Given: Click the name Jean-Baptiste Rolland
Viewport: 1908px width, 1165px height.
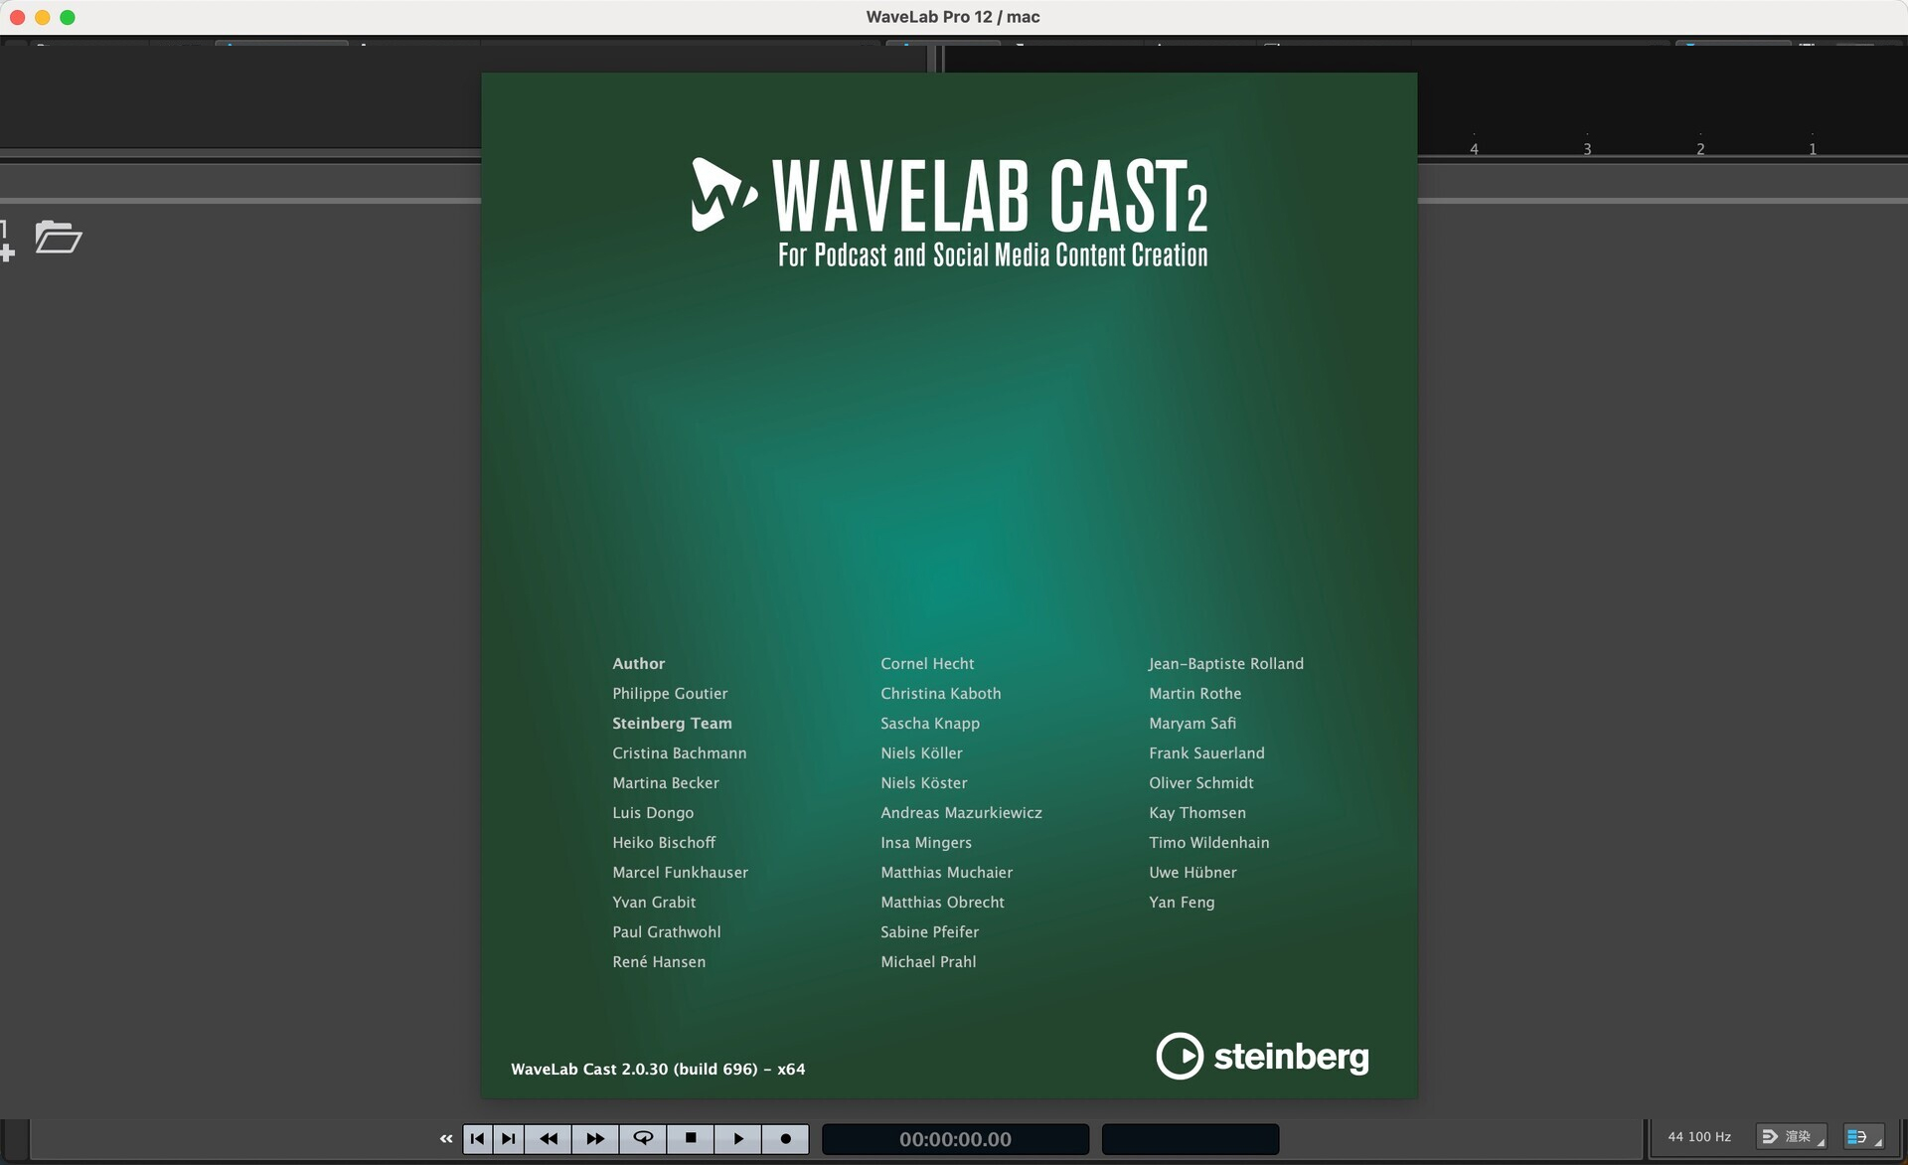Looking at the screenshot, I should tap(1226, 664).
